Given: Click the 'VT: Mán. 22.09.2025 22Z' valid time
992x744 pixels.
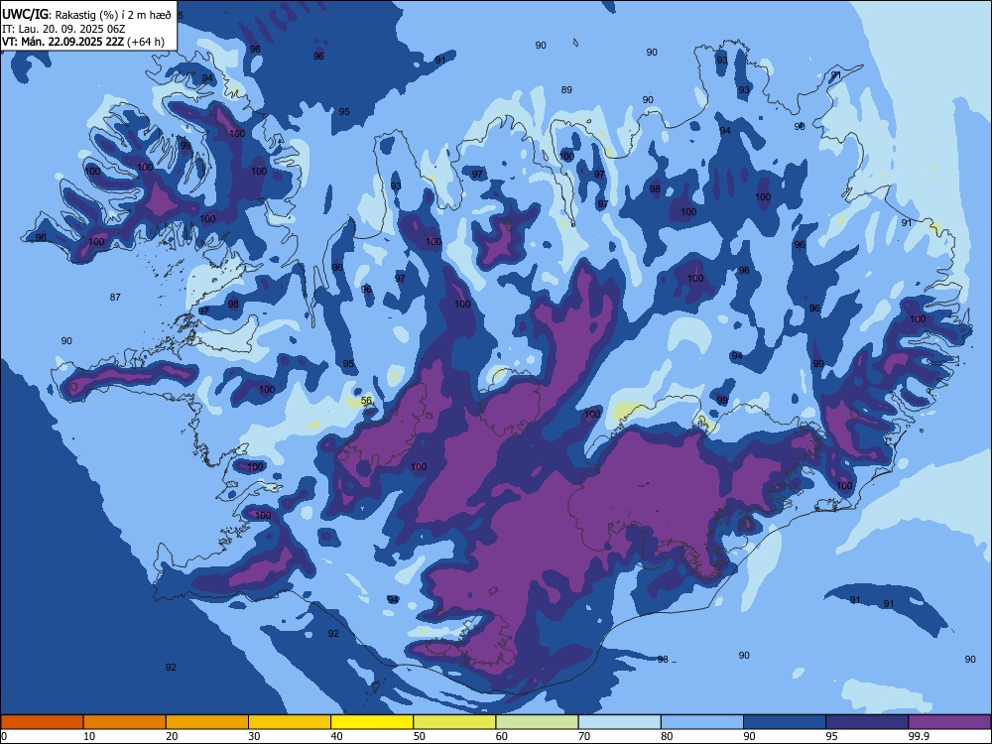Looking at the screenshot, I should coord(63,43).
